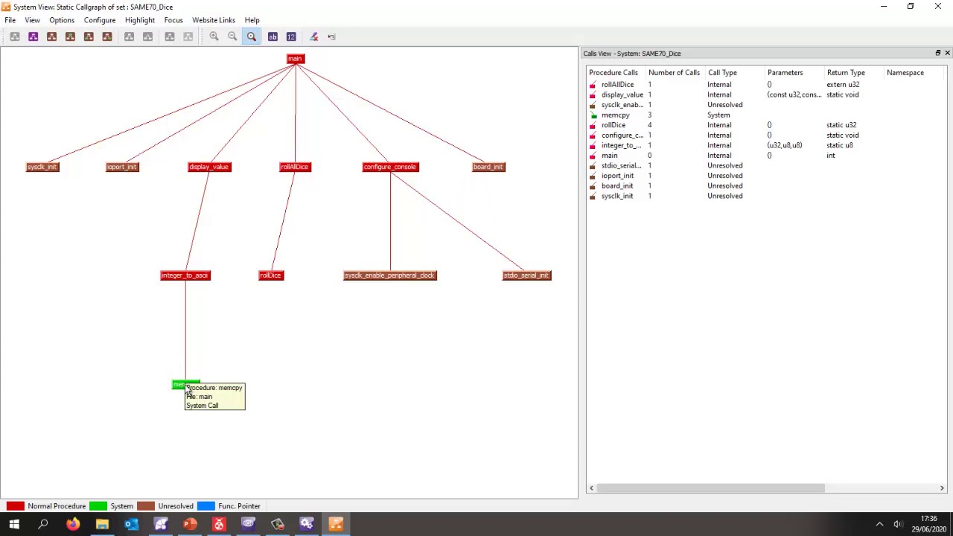Select the sysclk_enable_peripheral_clock graph node
Screen dimensions: 953x536
tap(390, 275)
